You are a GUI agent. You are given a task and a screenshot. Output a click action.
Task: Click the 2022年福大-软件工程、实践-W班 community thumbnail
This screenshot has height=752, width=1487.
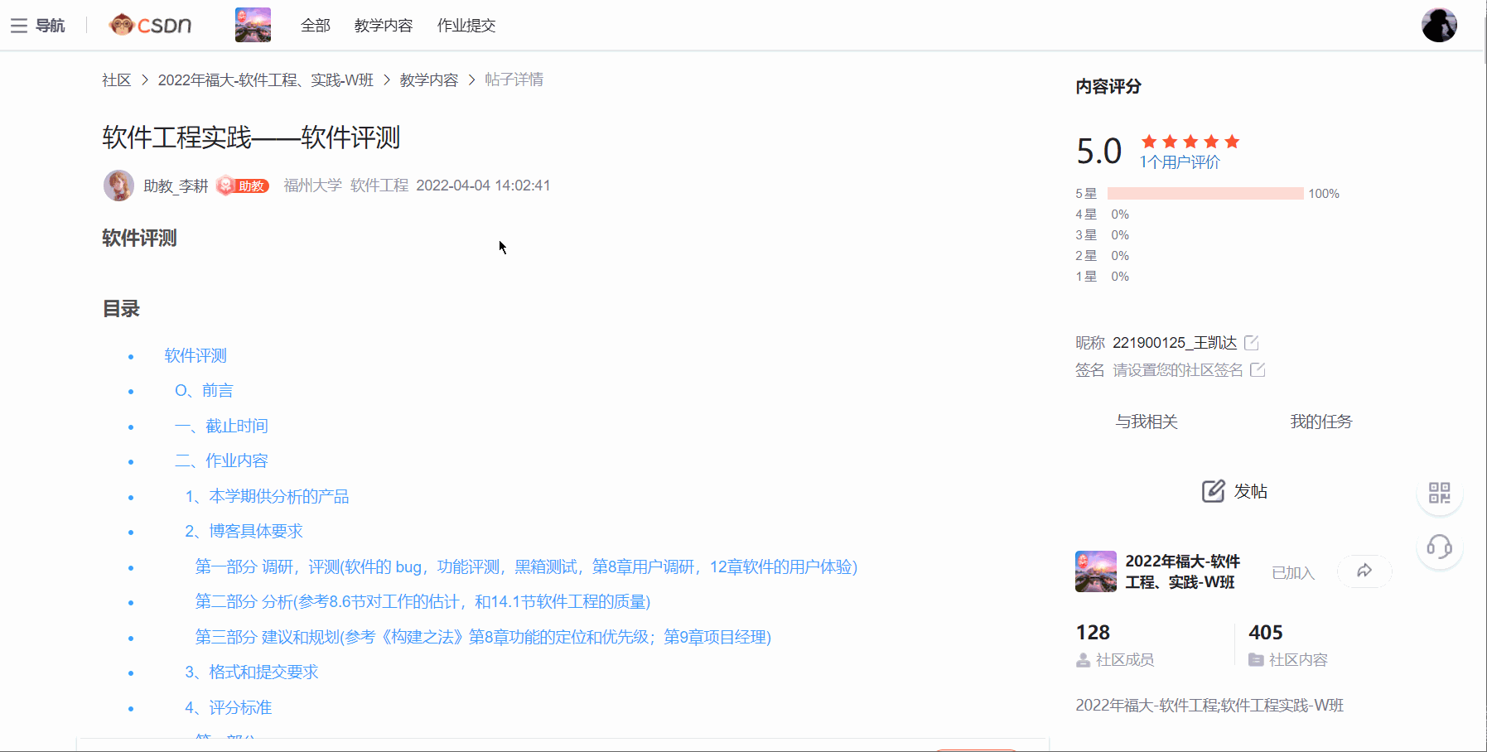click(1095, 571)
